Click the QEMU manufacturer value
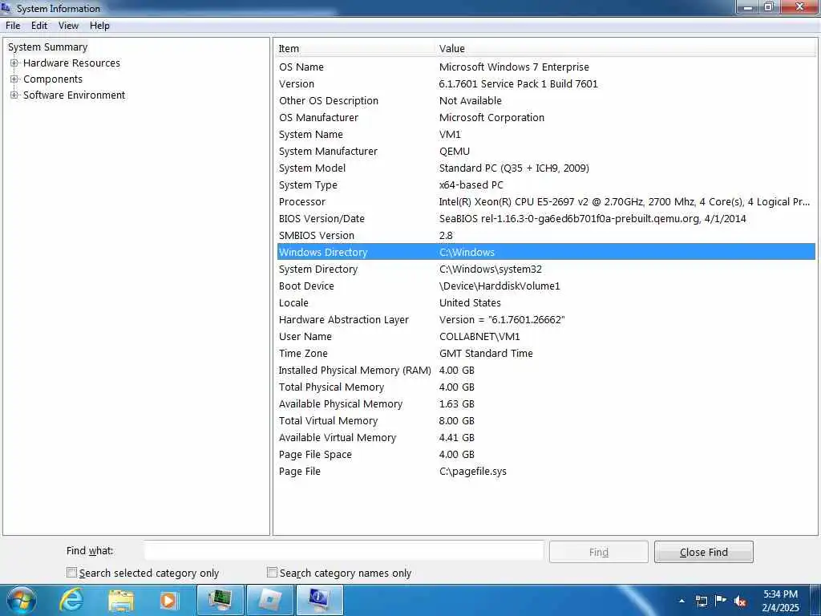821x616 pixels. click(x=455, y=152)
